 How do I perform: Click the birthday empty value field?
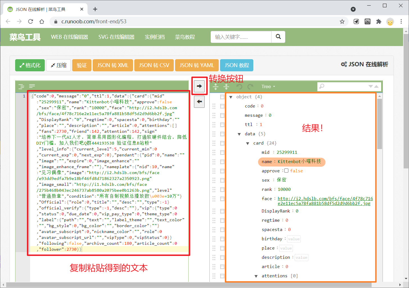coord(294,239)
